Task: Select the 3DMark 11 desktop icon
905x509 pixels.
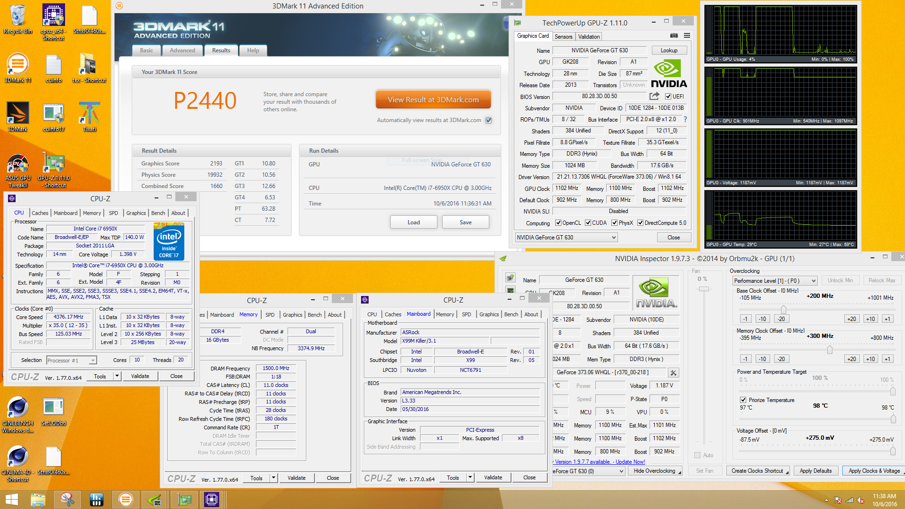Action: [x=17, y=68]
